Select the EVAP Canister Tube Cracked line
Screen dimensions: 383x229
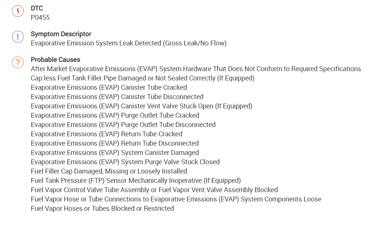109,88
